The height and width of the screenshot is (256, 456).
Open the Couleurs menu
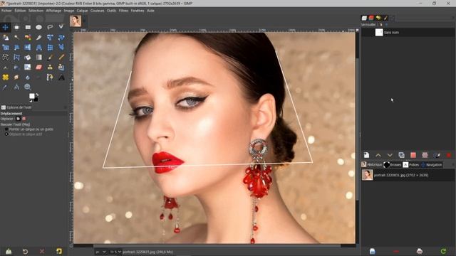pos(97,11)
